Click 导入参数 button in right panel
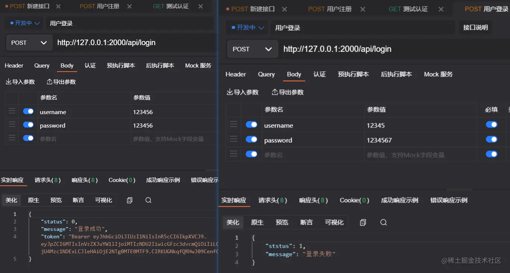510x273 pixels. (243, 92)
